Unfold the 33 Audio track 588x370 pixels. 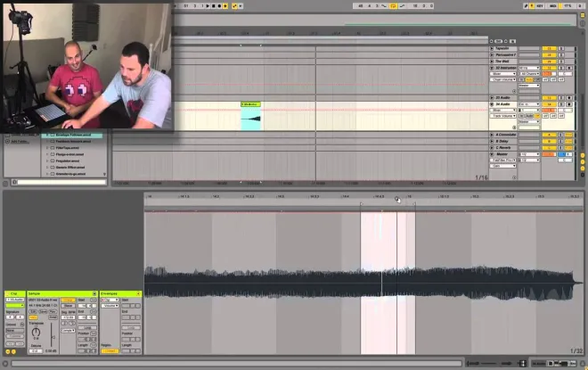pos(492,97)
